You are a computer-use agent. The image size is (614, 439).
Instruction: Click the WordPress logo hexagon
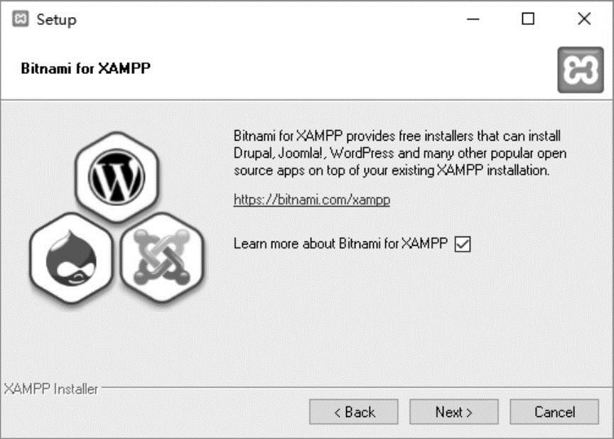point(117,178)
